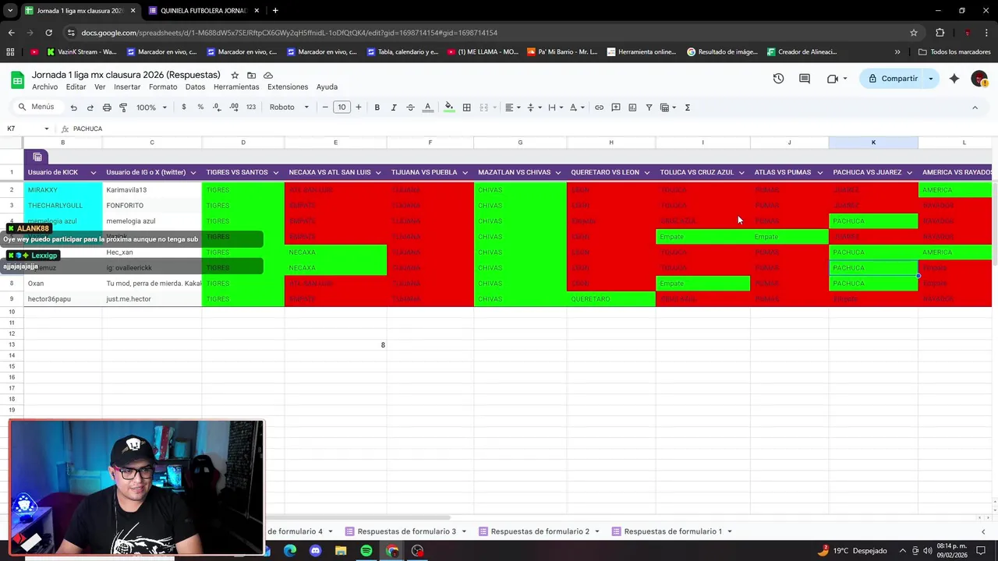
Task: Open text wrapping dropdown
Action: pos(554,108)
